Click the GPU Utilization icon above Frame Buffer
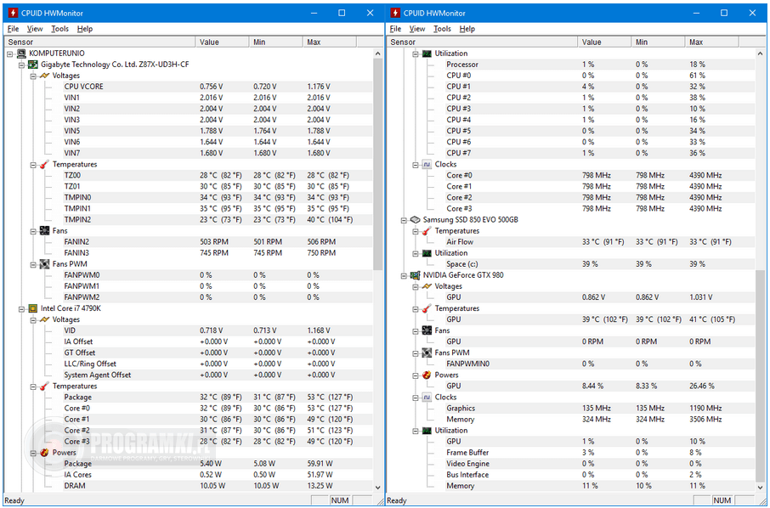Screen dimensions: 770x508 click(427, 431)
